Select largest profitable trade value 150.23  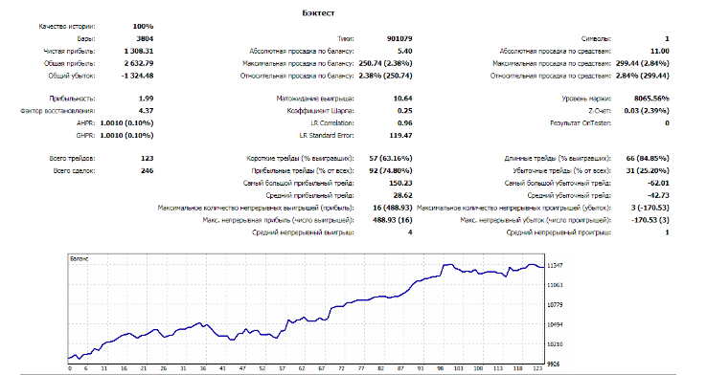coord(400,184)
